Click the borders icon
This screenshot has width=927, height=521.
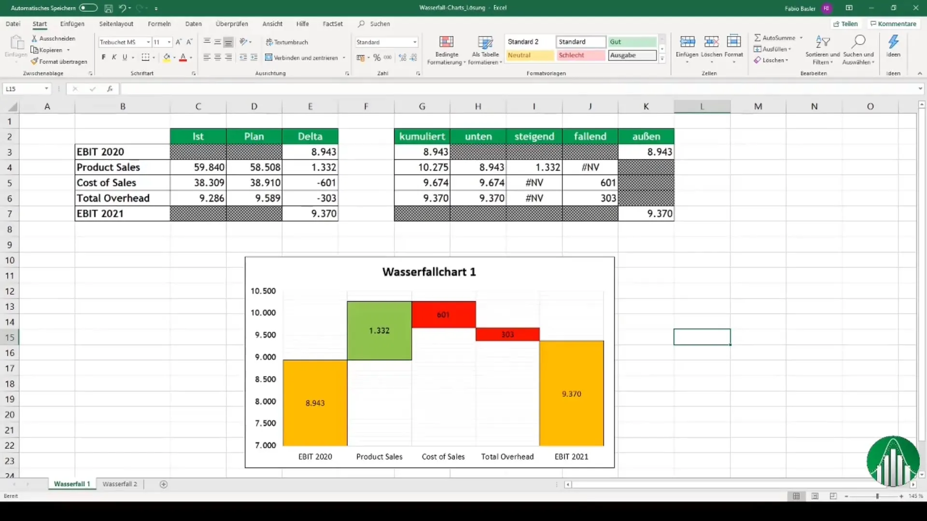145,57
